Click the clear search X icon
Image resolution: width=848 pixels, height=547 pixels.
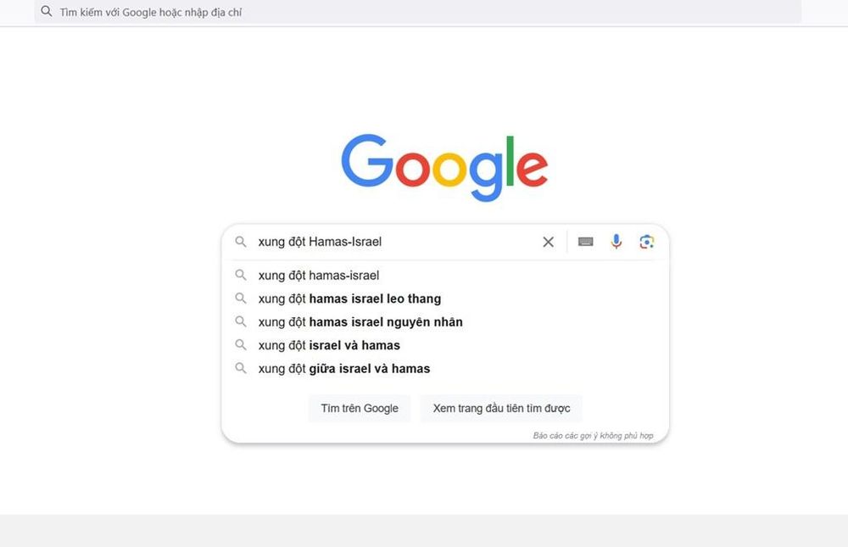548,242
